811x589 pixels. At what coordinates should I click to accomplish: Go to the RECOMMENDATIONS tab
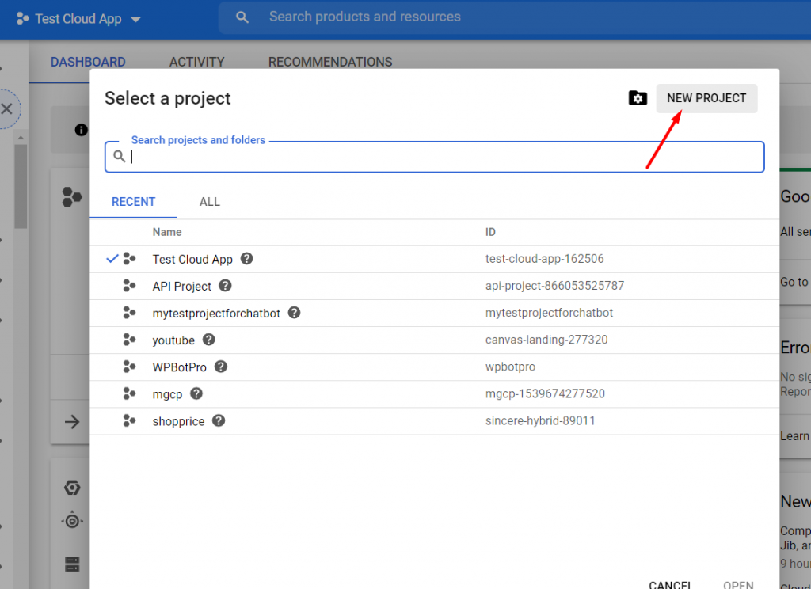[330, 62]
